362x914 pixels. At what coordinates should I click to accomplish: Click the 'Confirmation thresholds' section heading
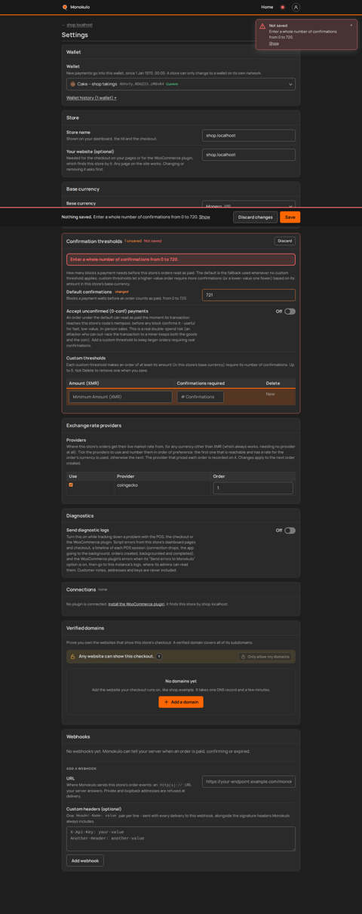(x=94, y=242)
